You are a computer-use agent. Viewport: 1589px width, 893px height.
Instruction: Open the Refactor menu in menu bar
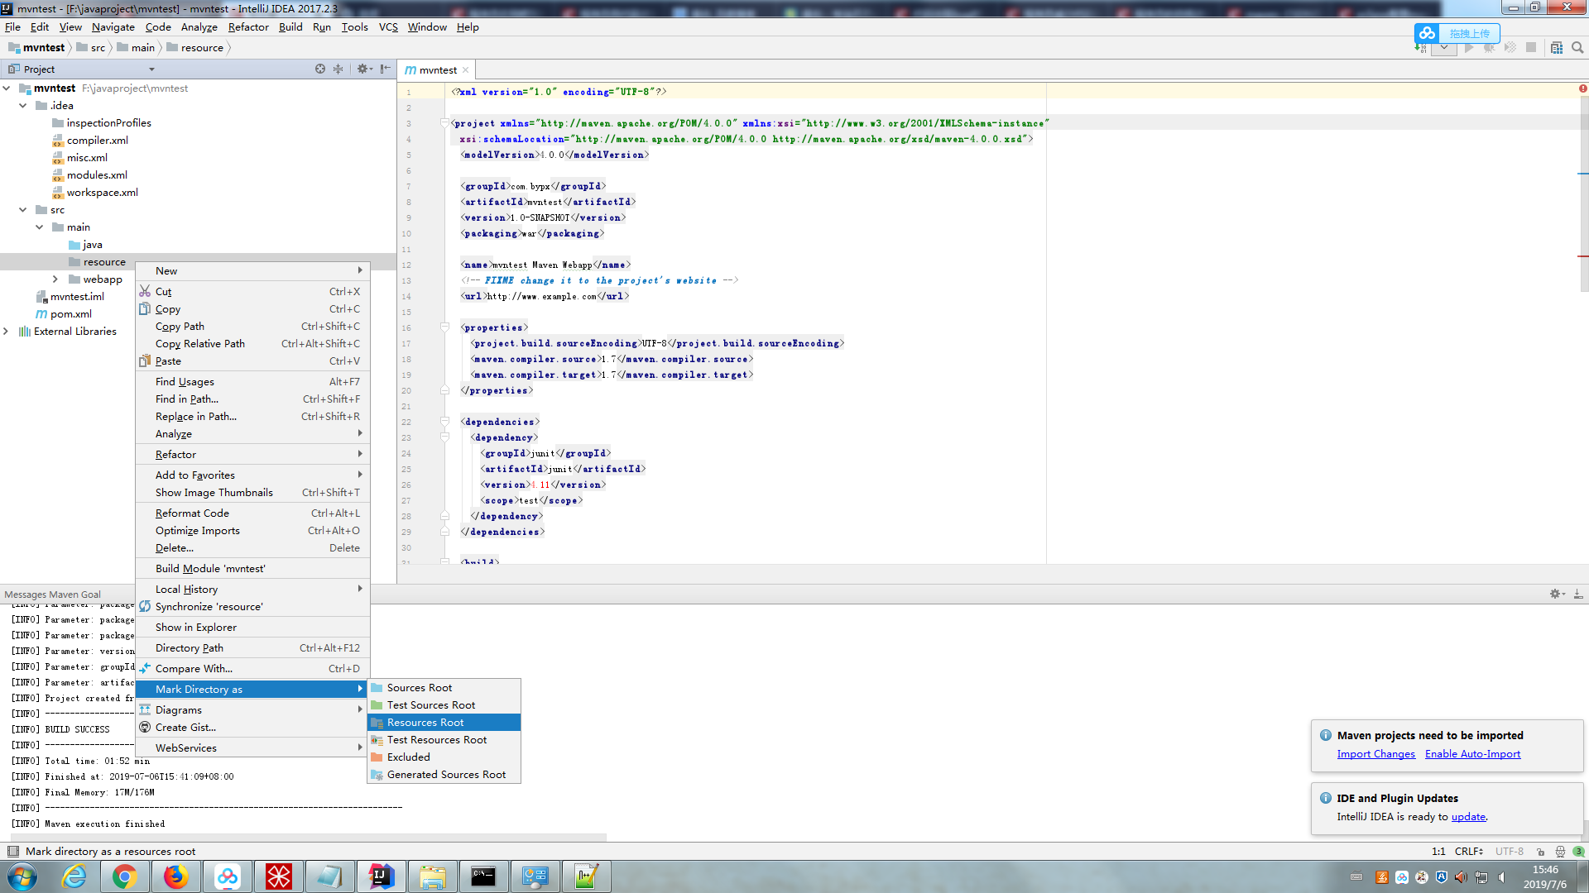tap(248, 27)
